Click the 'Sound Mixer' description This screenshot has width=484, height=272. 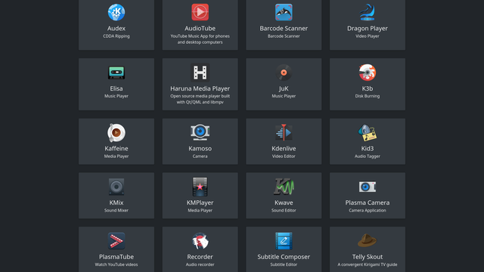pos(116,210)
